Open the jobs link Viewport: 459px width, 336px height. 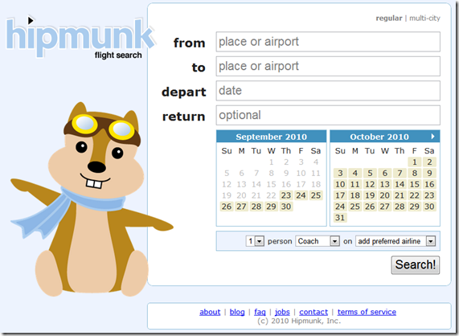tap(282, 312)
